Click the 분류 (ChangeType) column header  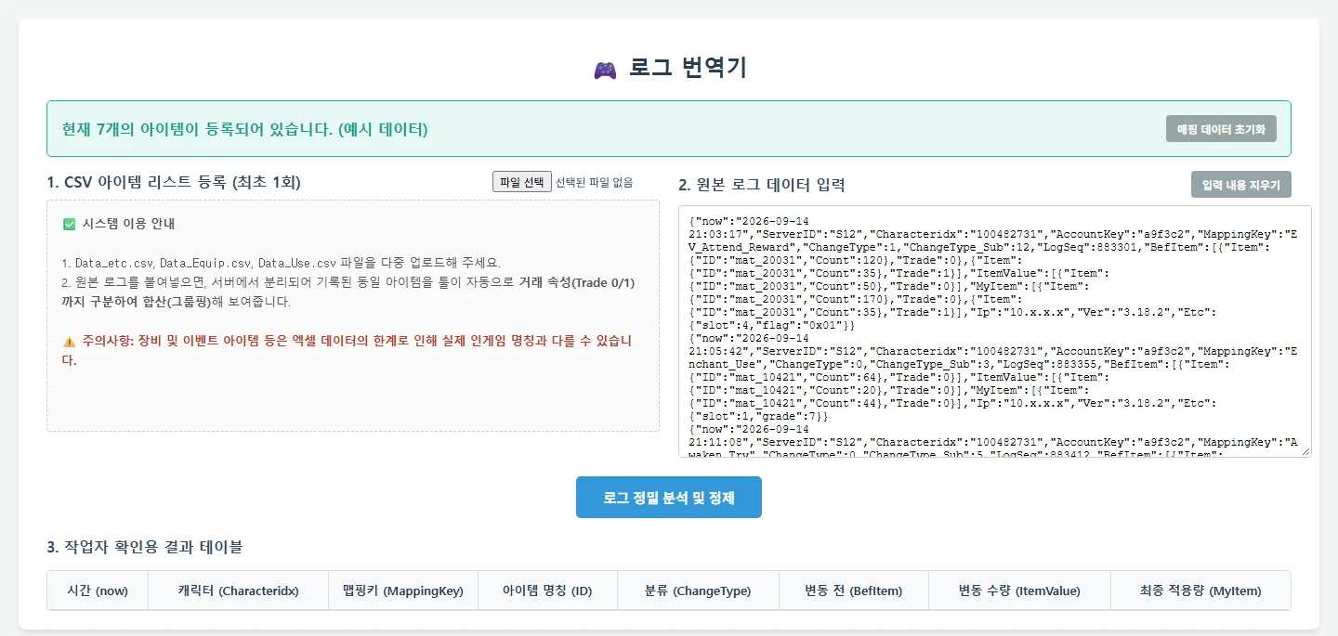[x=698, y=591]
